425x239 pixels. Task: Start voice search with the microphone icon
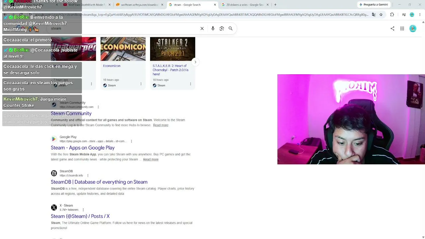[213, 29]
